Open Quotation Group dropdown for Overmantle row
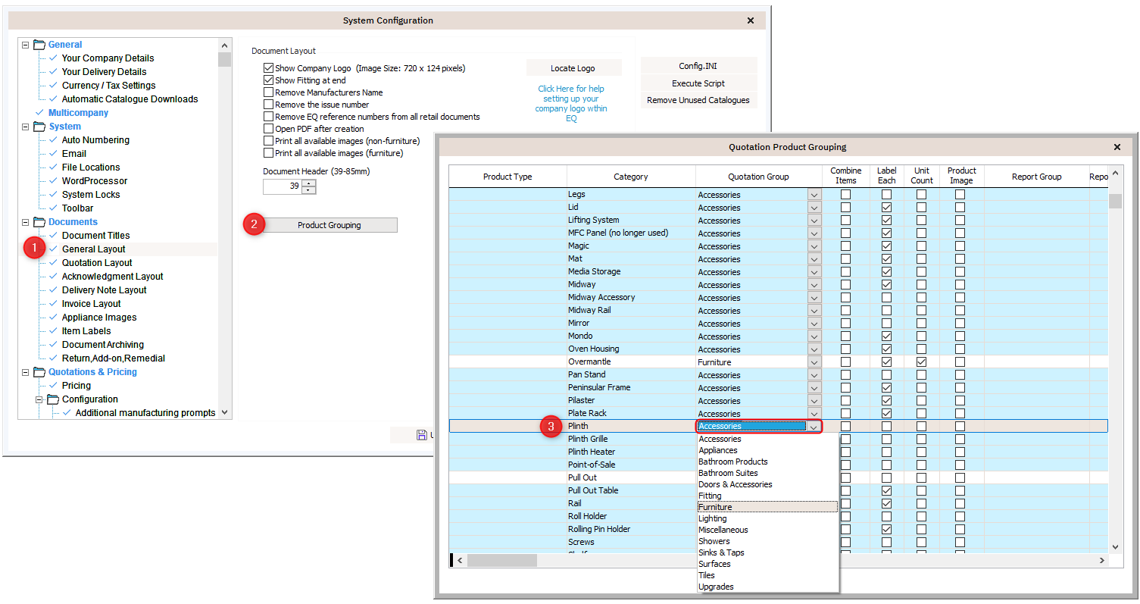Screen dimensions: 1140x604 (x=814, y=362)
